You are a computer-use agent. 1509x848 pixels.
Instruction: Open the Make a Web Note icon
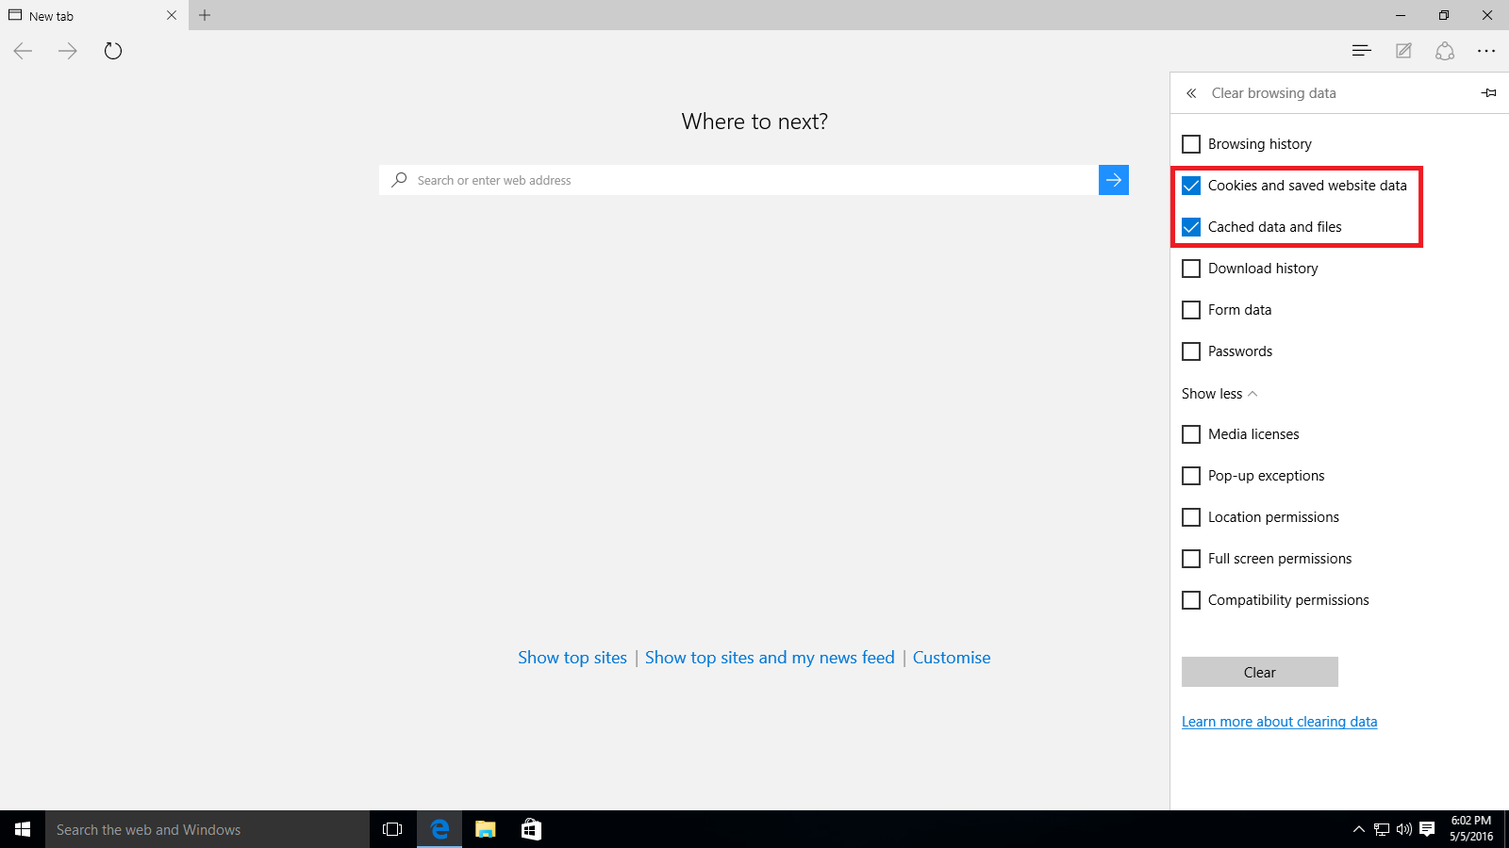pos(1403,51)
